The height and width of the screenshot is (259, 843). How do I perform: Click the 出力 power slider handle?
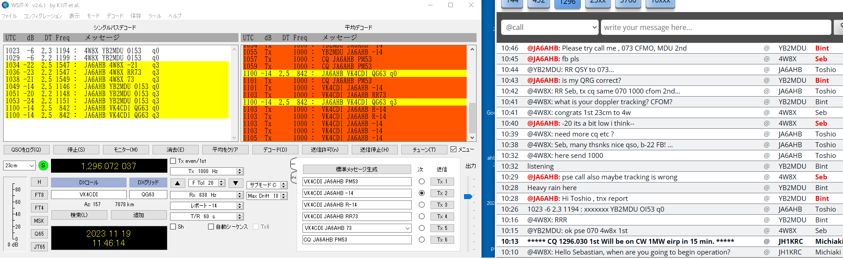[x=468, y=197]
